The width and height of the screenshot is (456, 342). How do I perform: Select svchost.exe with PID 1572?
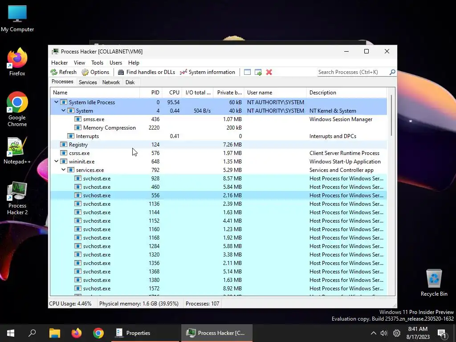pyautogui.click(x=219, y=288)
